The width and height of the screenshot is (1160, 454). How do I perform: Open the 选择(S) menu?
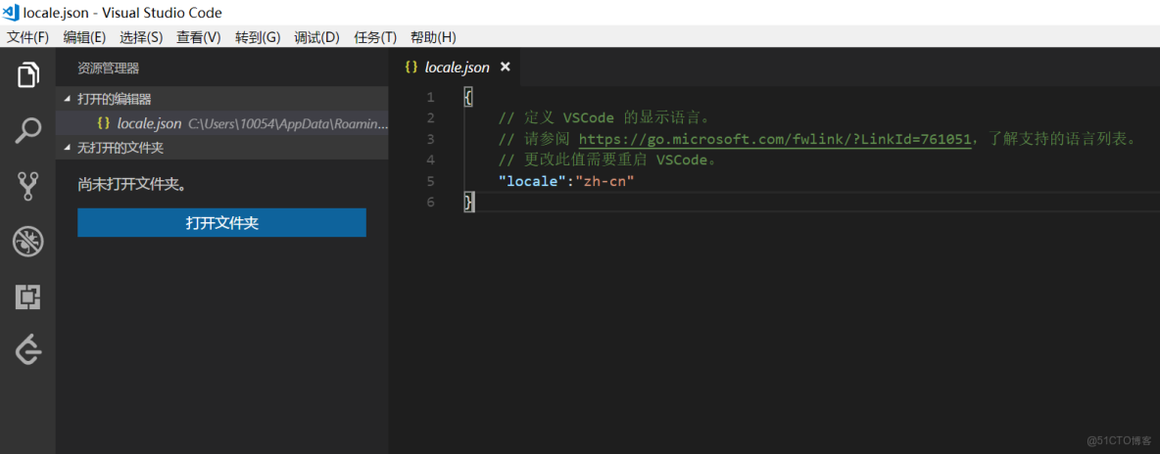141,38
